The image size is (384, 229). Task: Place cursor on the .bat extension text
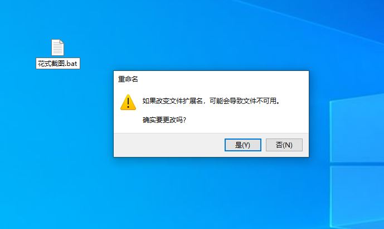(x=71, y=64)
